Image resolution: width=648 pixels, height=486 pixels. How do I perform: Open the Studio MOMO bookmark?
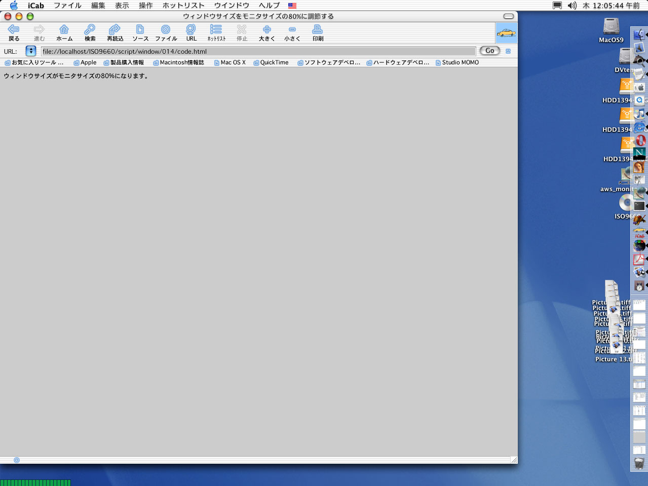click(457, 63)
